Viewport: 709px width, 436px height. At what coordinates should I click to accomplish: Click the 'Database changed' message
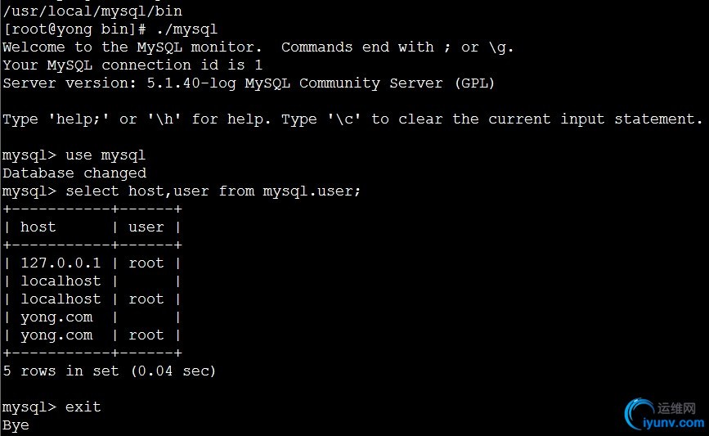coord(74,173)
